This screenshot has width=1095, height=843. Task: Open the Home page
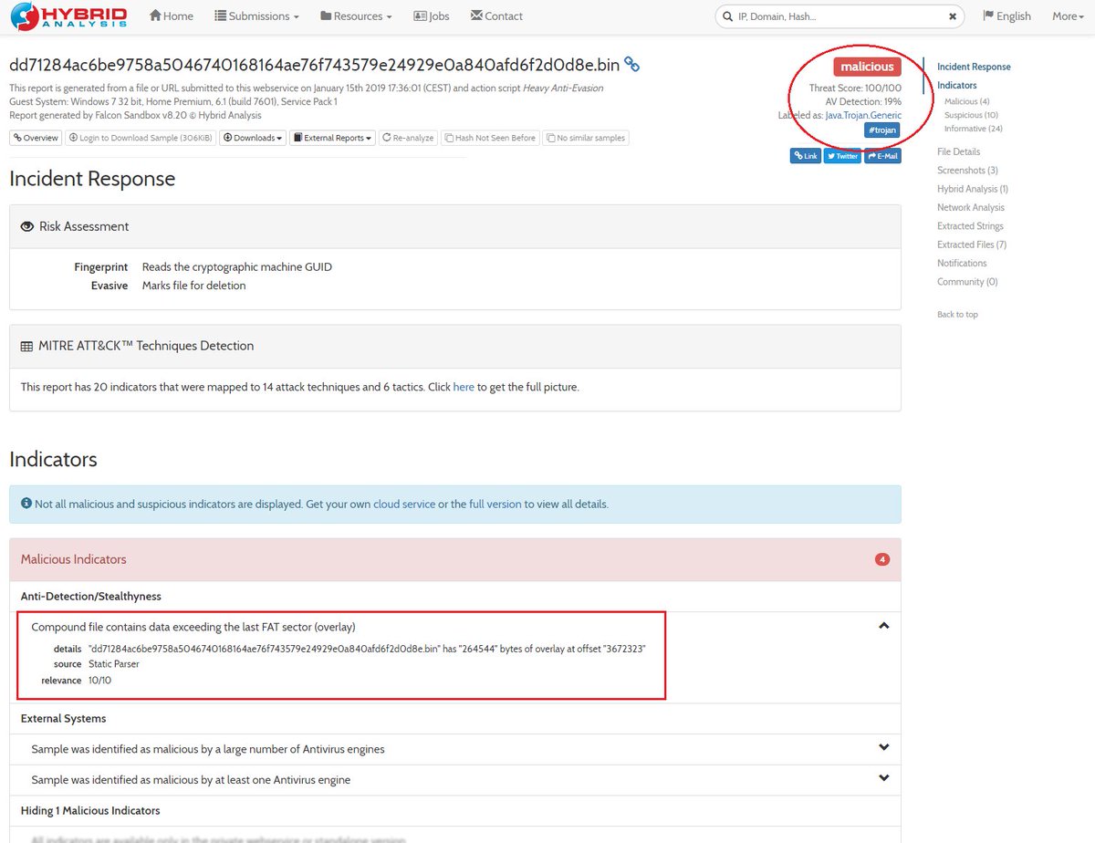coord(172,16)
